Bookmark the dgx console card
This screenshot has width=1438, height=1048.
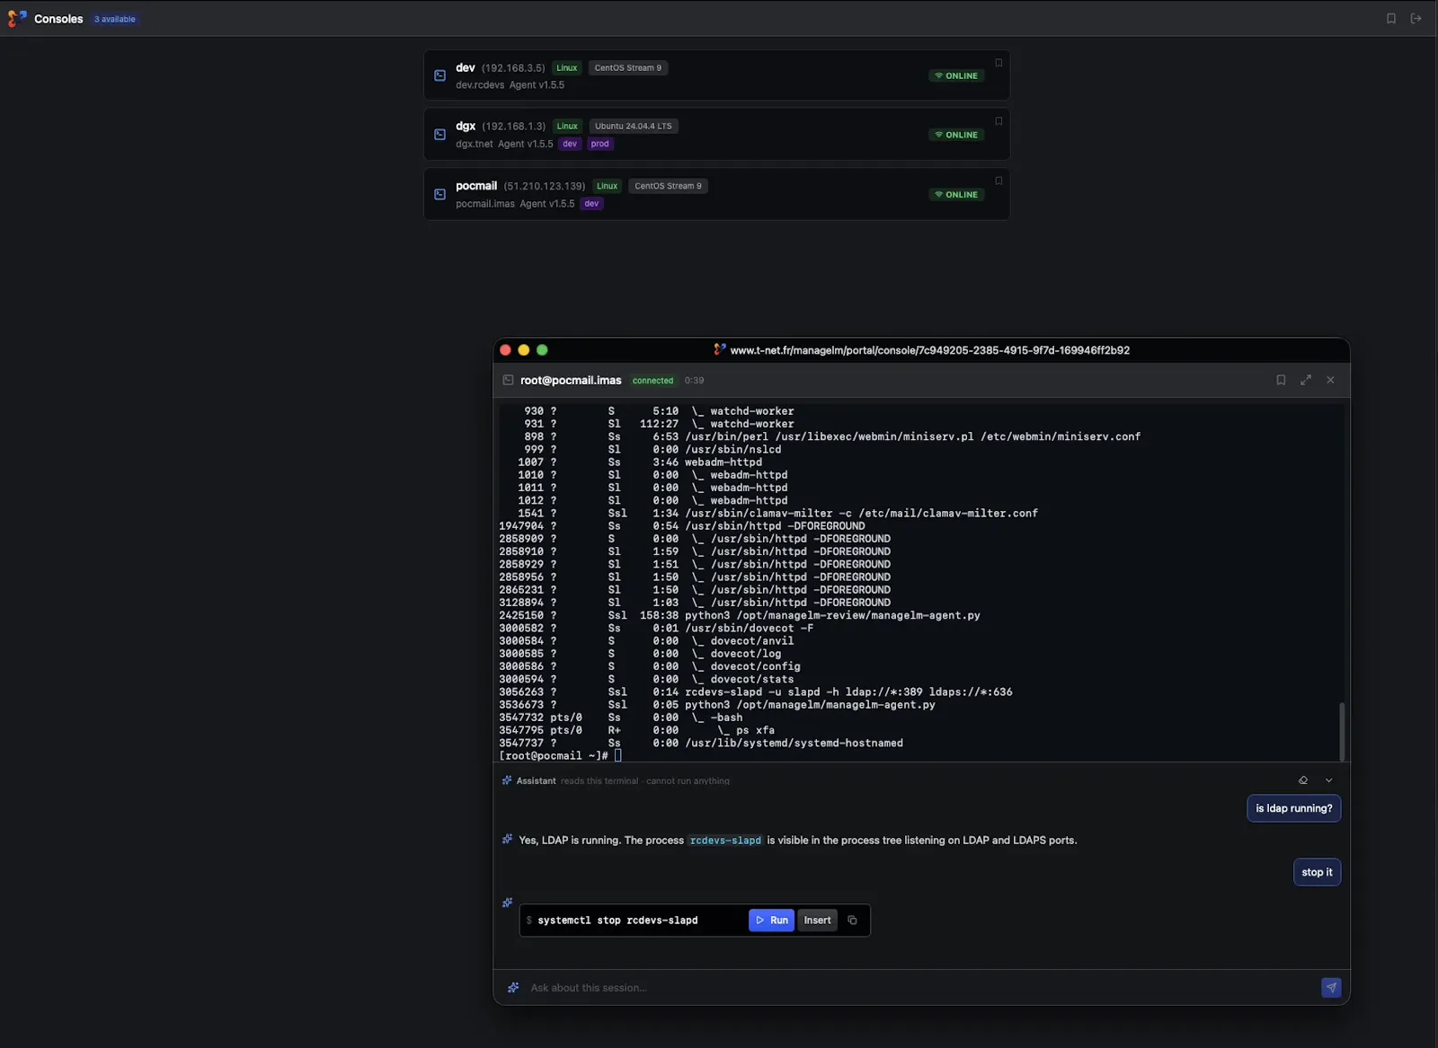point(999,121)
